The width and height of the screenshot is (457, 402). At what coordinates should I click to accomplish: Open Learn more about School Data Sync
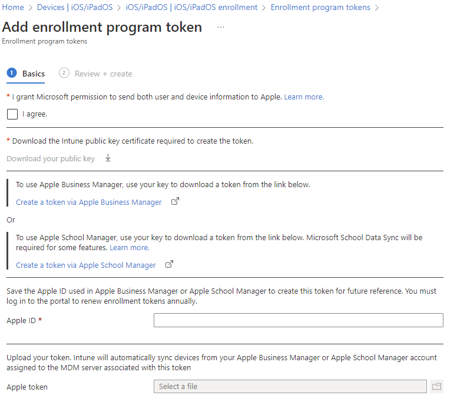tap(130, 248)
